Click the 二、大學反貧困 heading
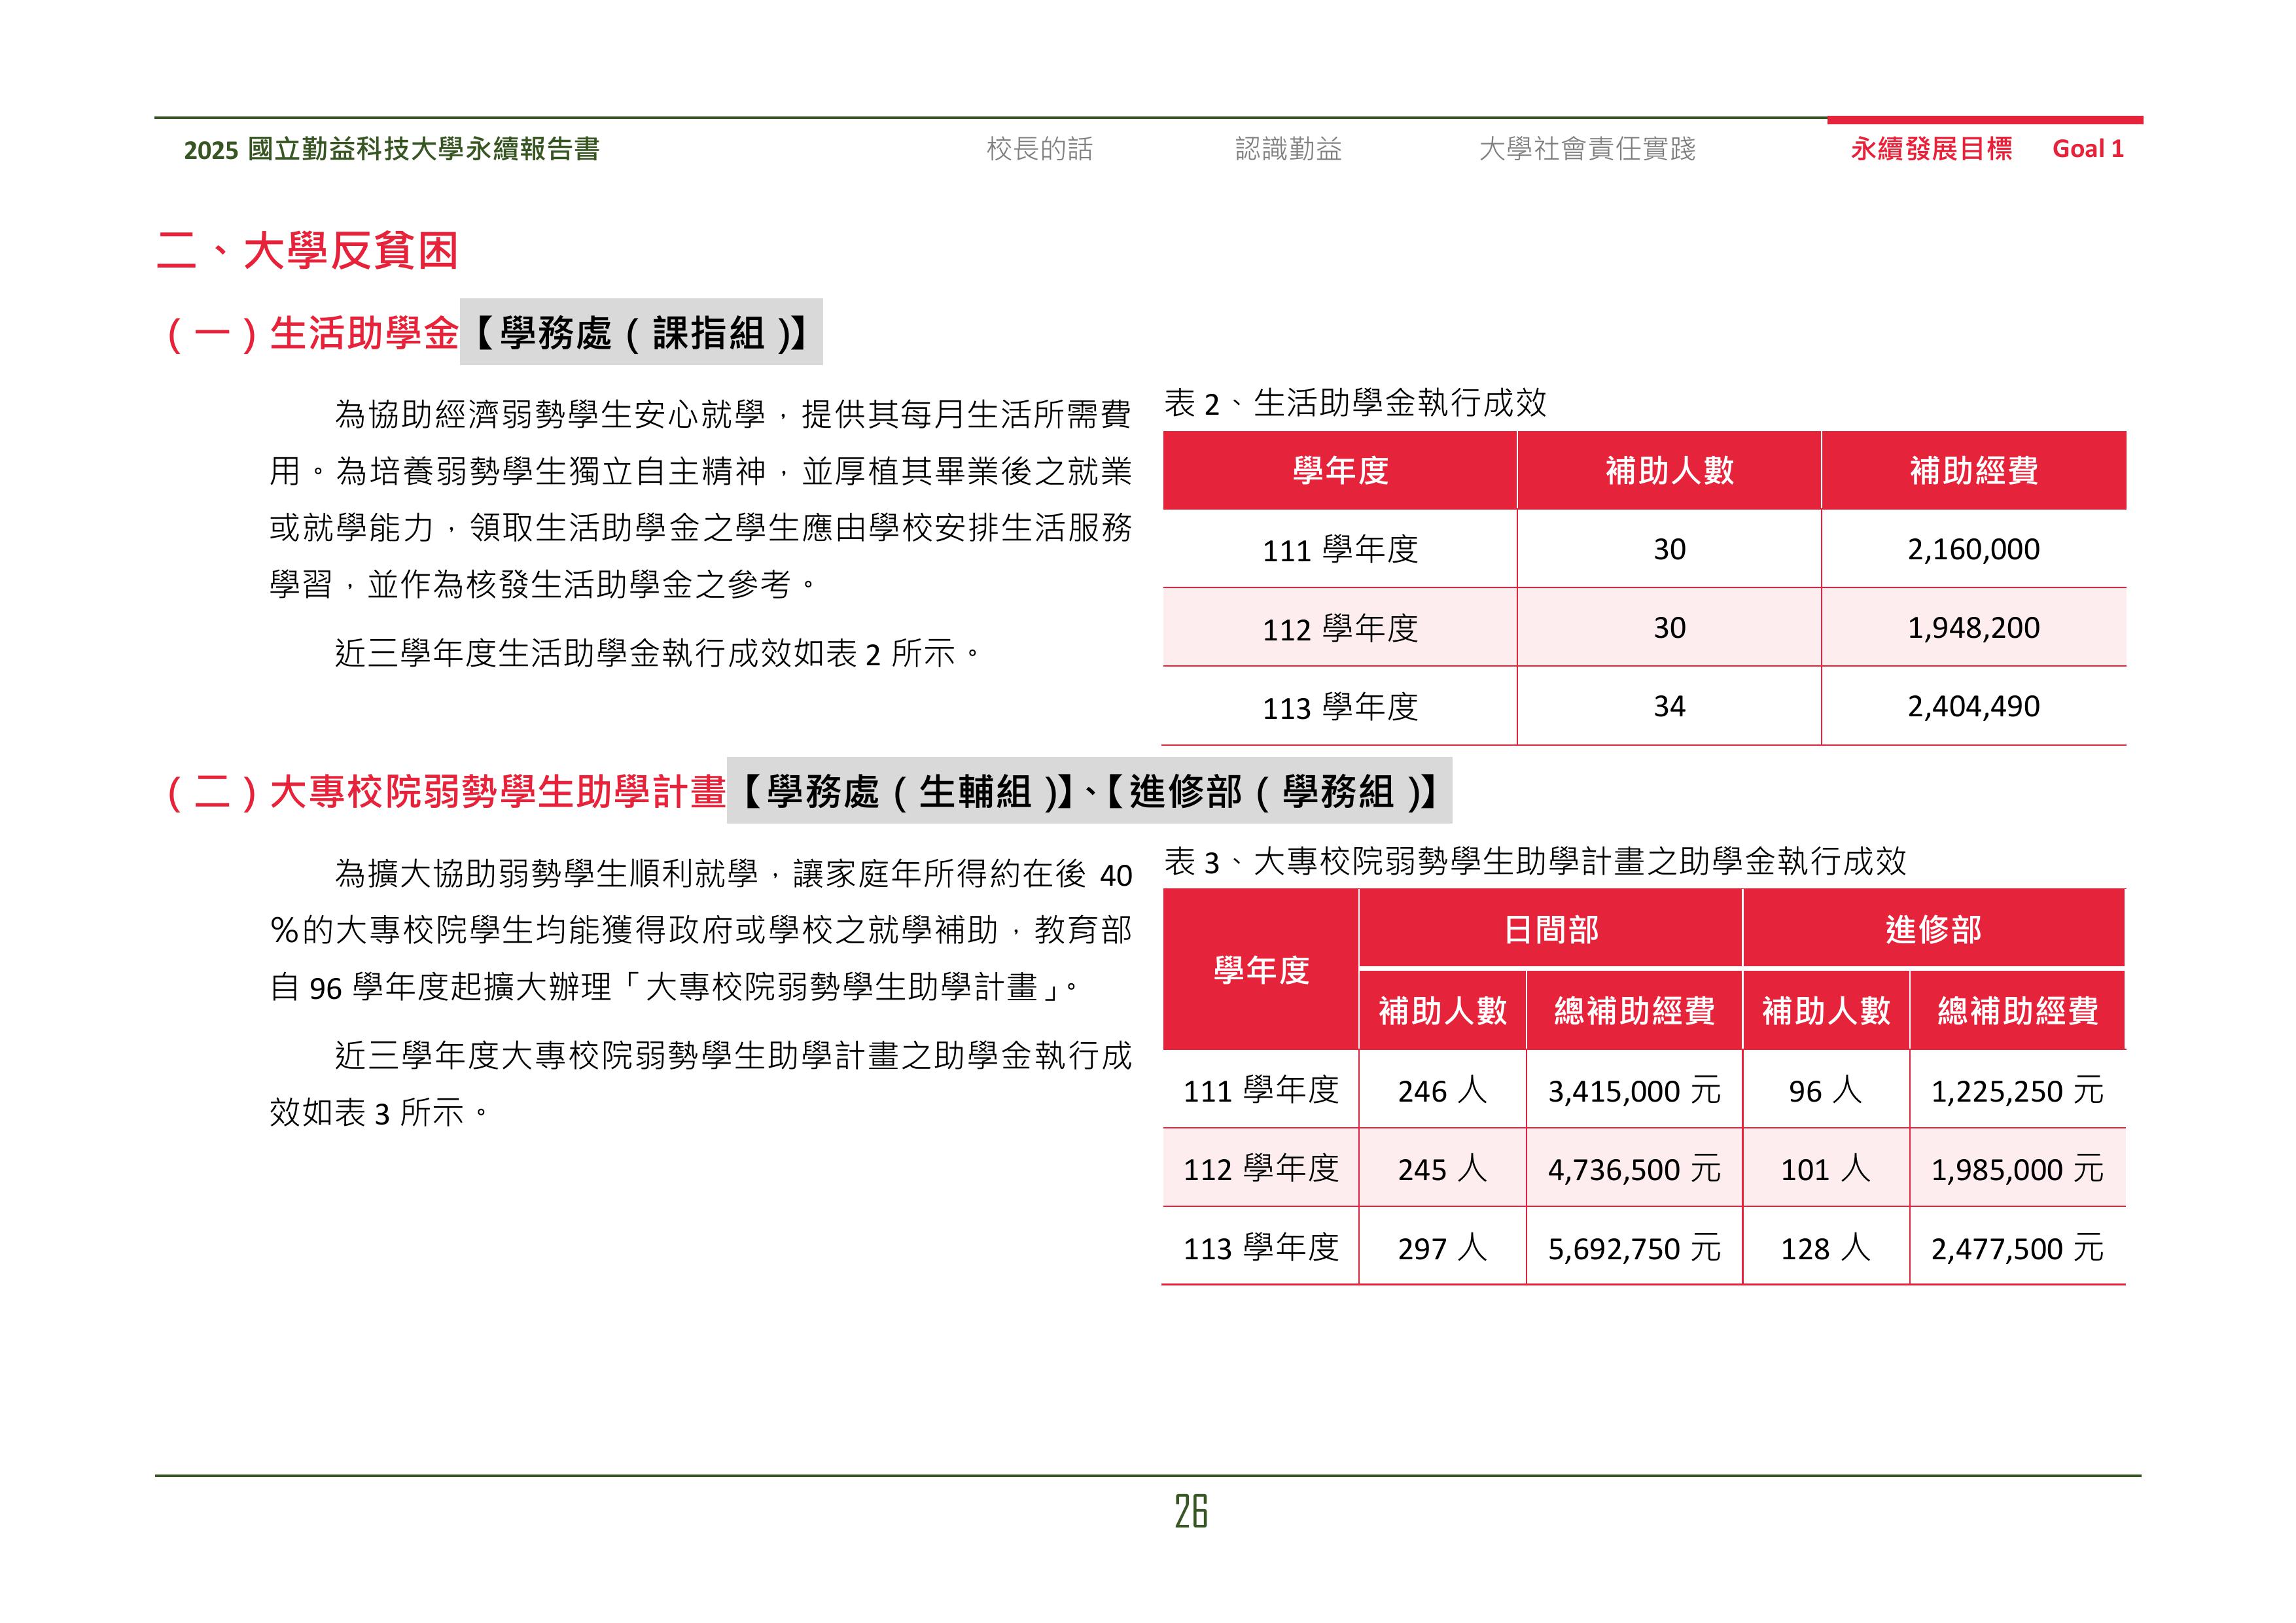The width and height of the screenshot is (2296, 1623). [308, 250]
